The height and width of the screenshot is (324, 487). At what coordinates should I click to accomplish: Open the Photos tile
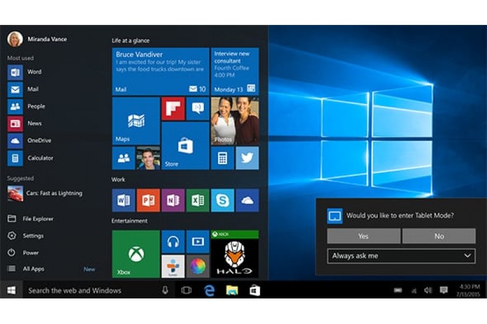click(x=235, y=121)
